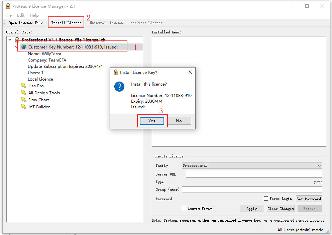Image resolution: width=332 pixels, height=235 pixels.
Task: Open the Family dropdown showing Professional
Action: [252, 165]
